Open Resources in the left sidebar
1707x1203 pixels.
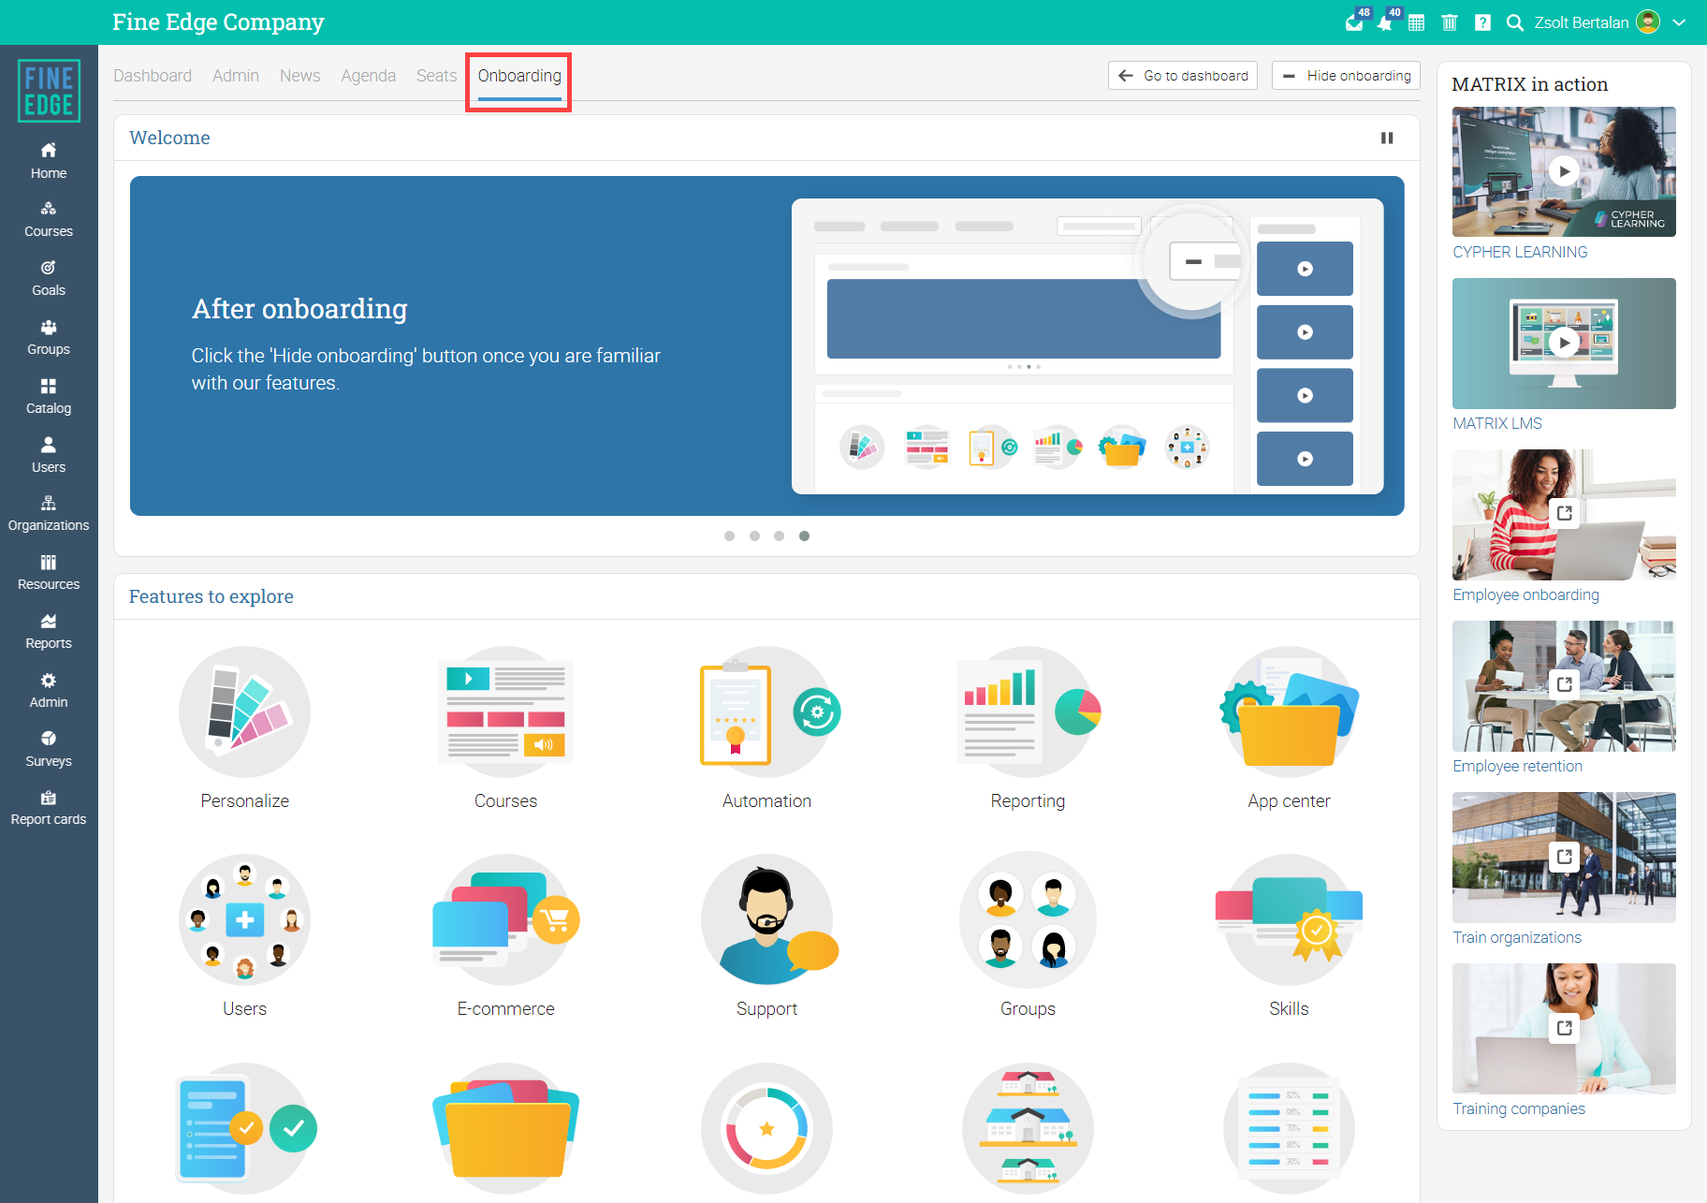coord(49,573)
